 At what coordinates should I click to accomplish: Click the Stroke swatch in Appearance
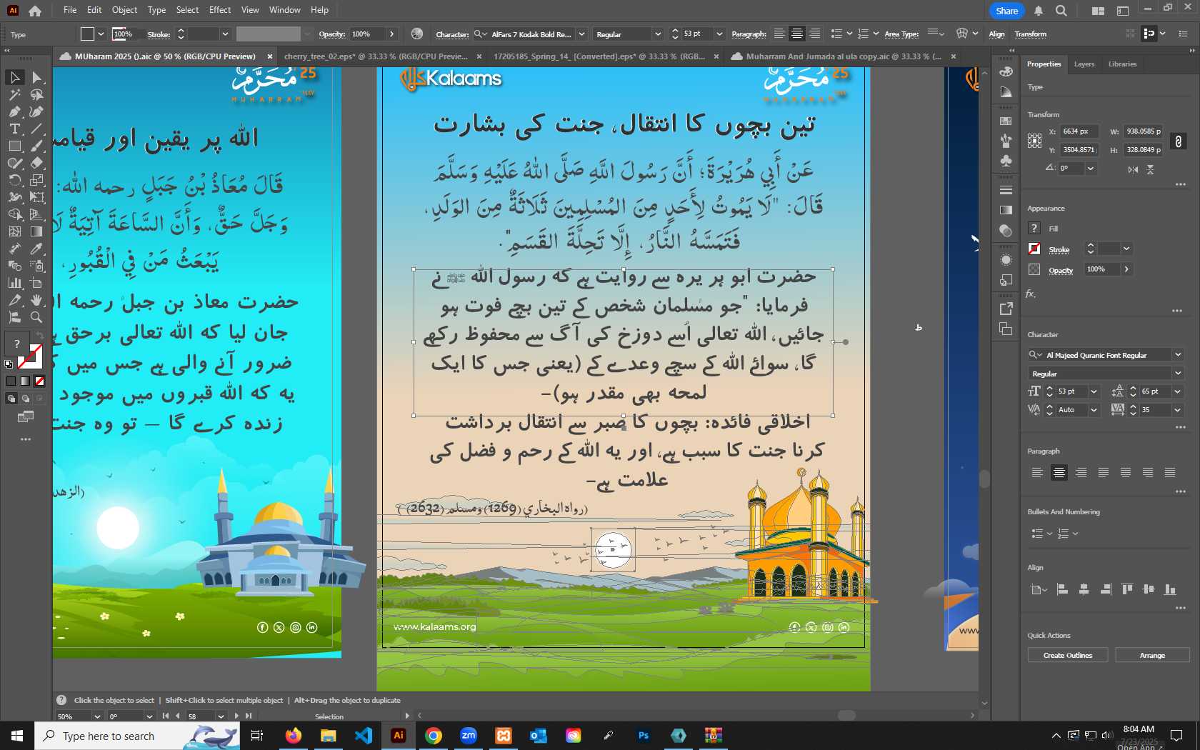click(1034, 249)
